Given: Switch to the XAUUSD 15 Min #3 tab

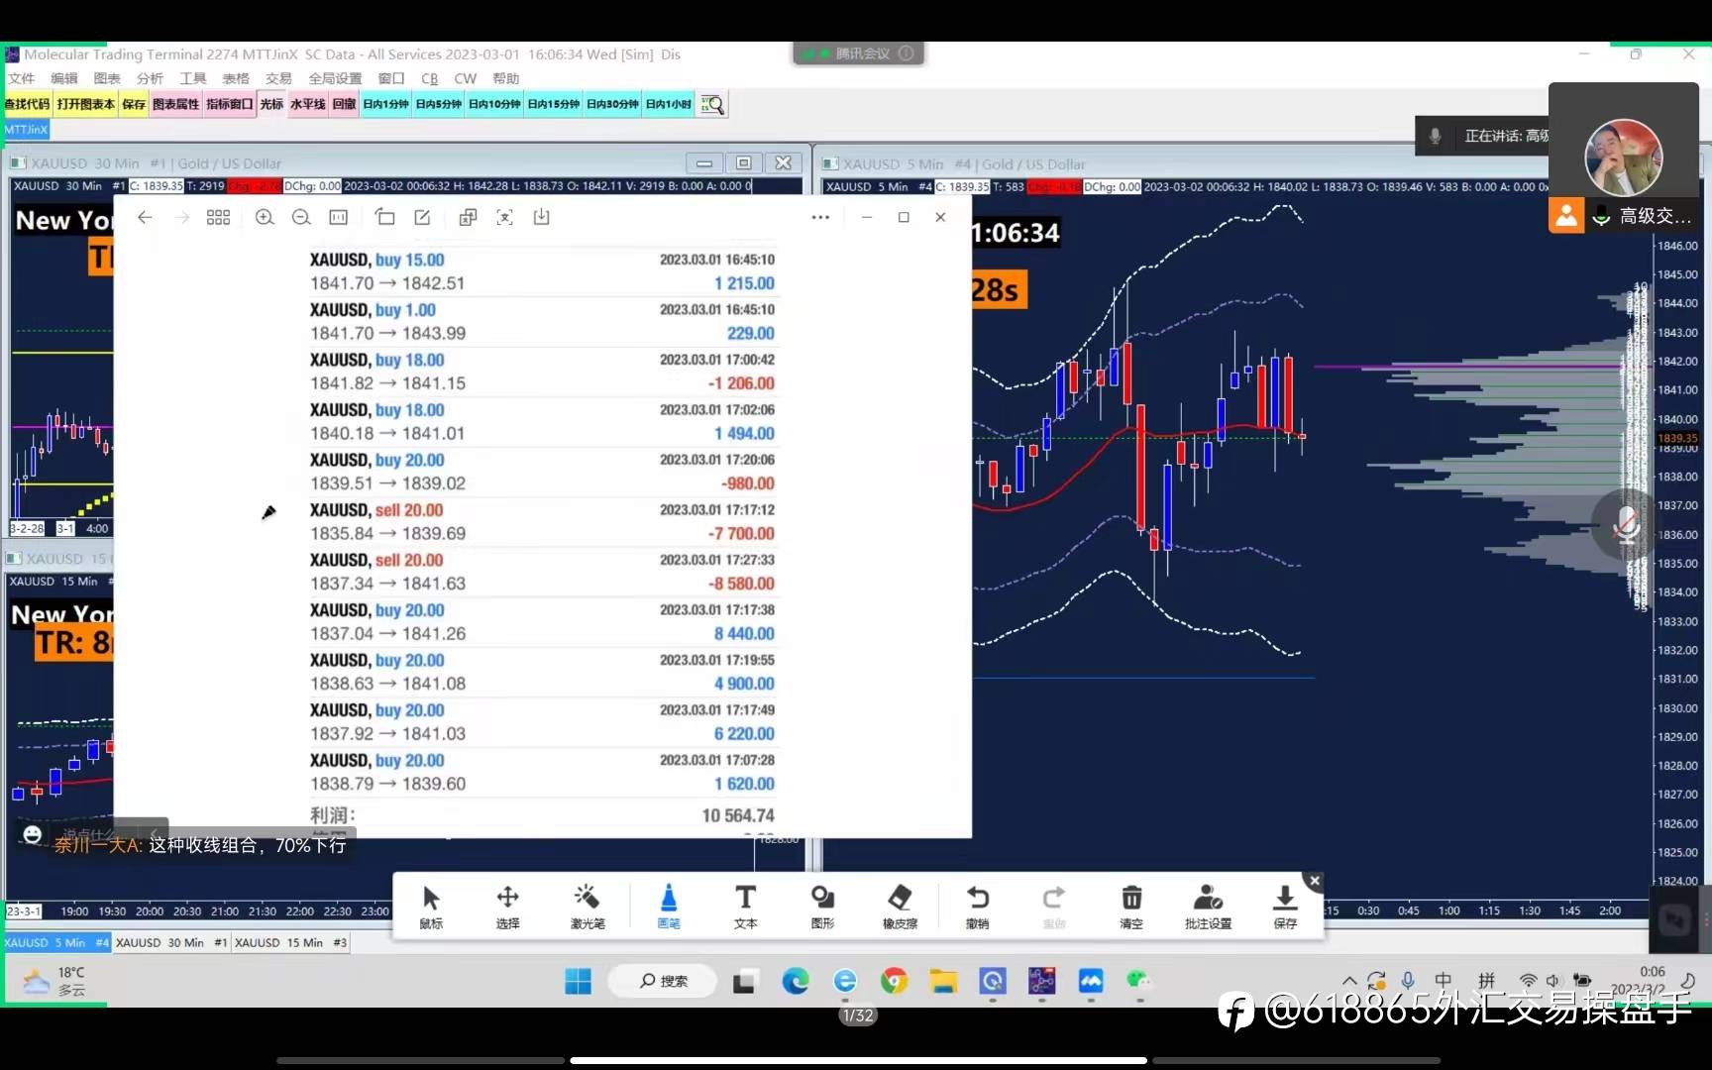Looking at the screenshot, I should pyautogui.click(x=291, y=942).
